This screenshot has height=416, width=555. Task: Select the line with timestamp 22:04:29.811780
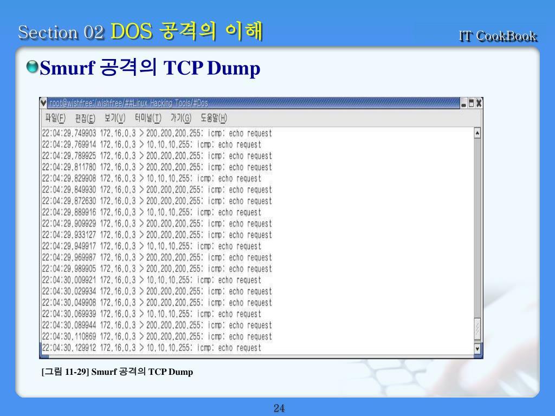157,167
